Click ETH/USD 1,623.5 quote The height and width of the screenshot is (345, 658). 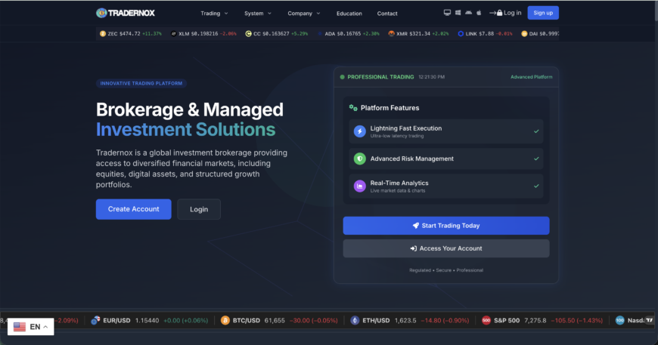[410, 320]
